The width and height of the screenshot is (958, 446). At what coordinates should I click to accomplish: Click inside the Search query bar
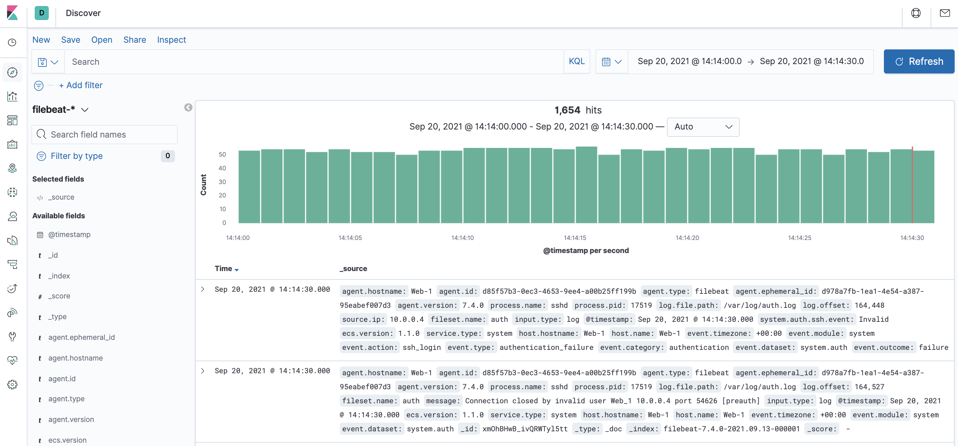click(x=314, y=62)
